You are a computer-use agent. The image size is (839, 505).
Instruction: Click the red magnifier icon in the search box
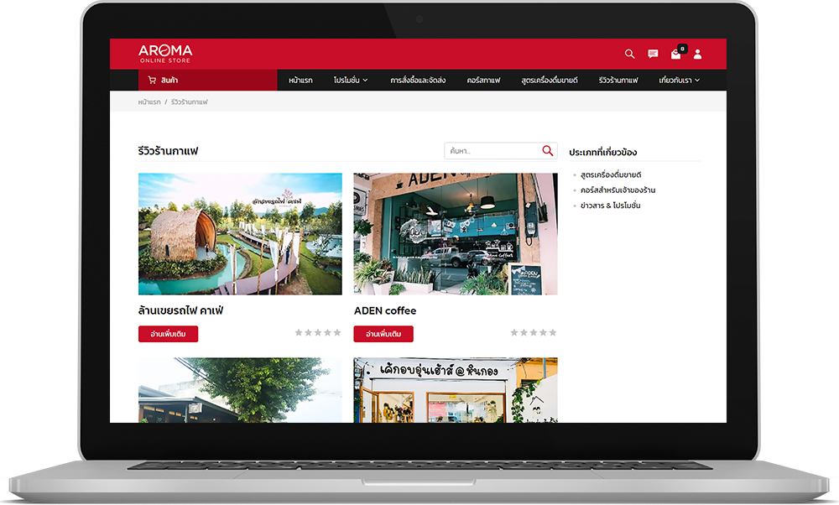[547, 151]
